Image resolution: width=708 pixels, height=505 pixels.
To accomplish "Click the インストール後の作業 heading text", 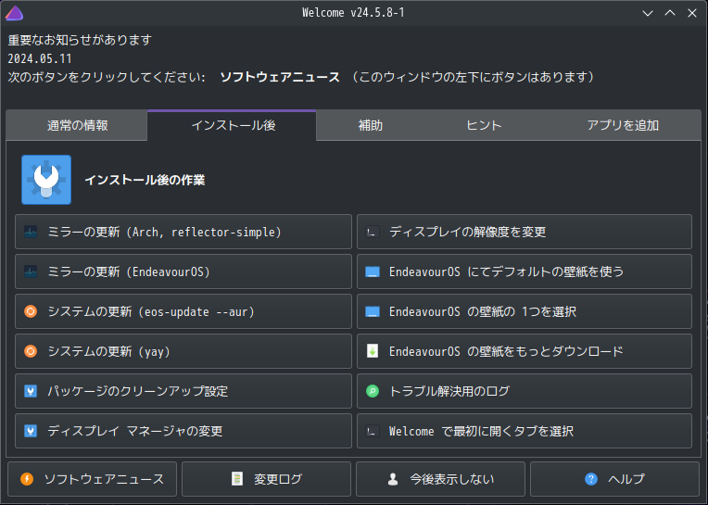I will (x=145, y=180).
